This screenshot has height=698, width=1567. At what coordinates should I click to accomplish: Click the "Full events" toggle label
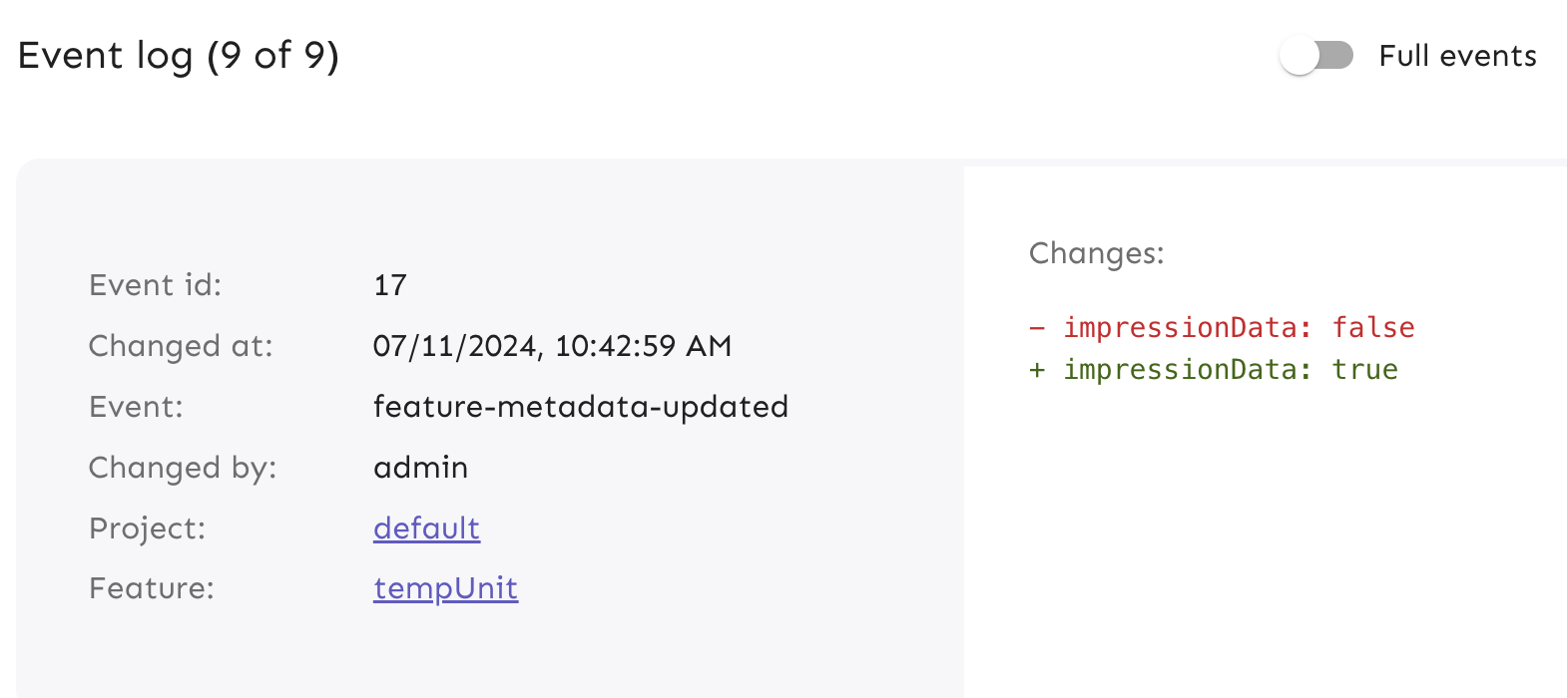[x=1457, y=56]
